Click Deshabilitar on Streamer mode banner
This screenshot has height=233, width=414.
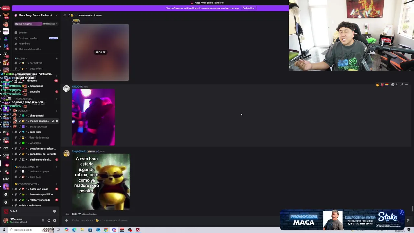pyautogui.click(x=248, y=8)
